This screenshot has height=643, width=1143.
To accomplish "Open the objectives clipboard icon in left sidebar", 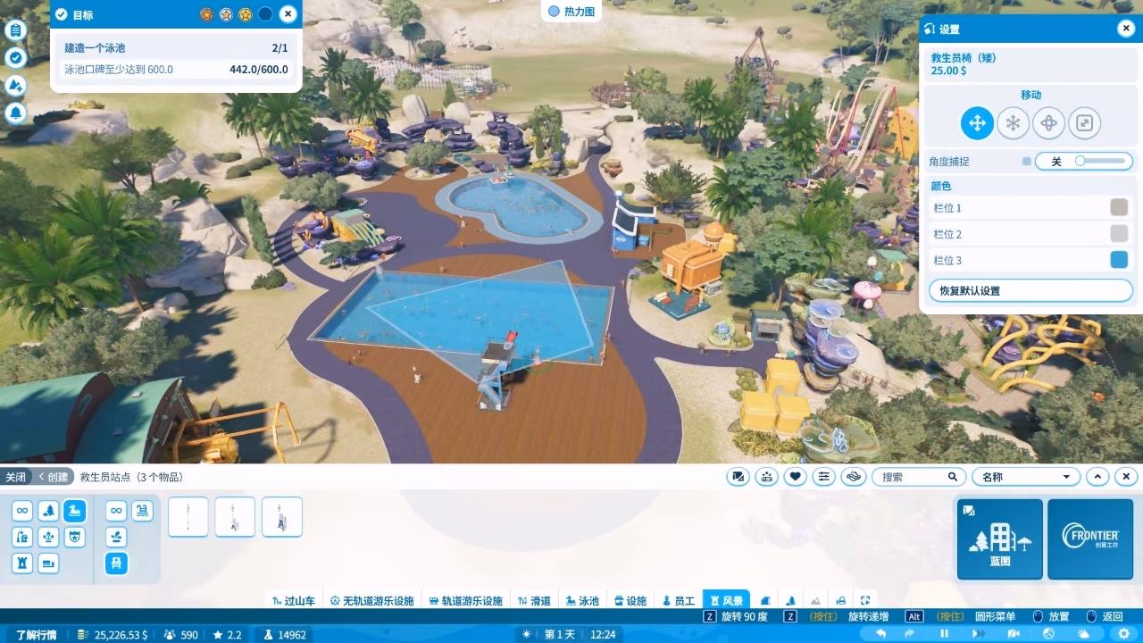I will (x=15, y=29).
